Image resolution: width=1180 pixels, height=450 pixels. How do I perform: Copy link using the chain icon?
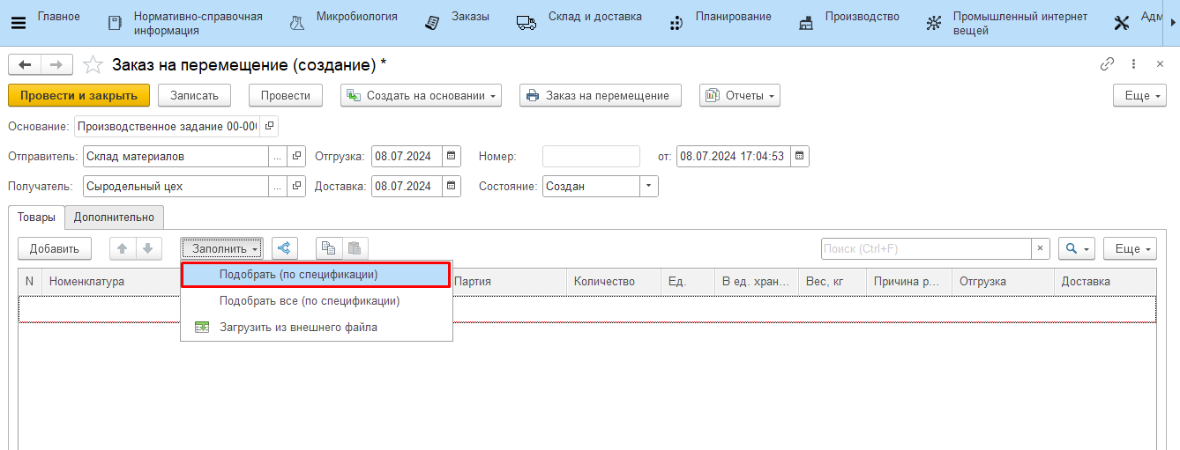pos(1107,64)
